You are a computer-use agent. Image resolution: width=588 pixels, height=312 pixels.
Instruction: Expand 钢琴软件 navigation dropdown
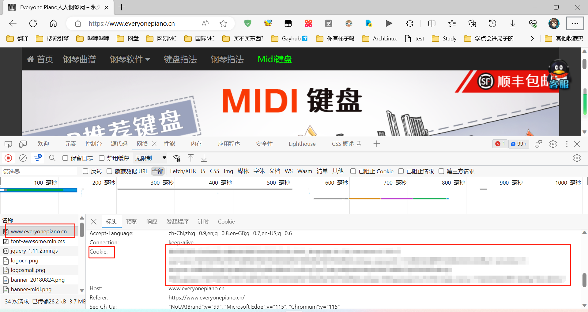click(x=130, y=59)
